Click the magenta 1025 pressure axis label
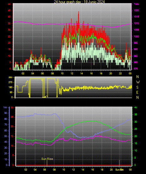Screen dimensions: 146x174 pyautogui.click(x=136, y=4)
